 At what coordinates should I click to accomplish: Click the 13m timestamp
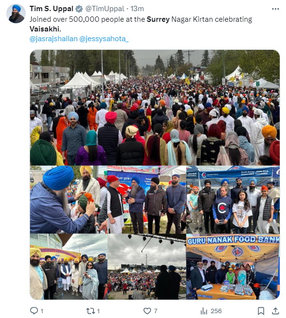pyautogui.click(x=137, y=9)
